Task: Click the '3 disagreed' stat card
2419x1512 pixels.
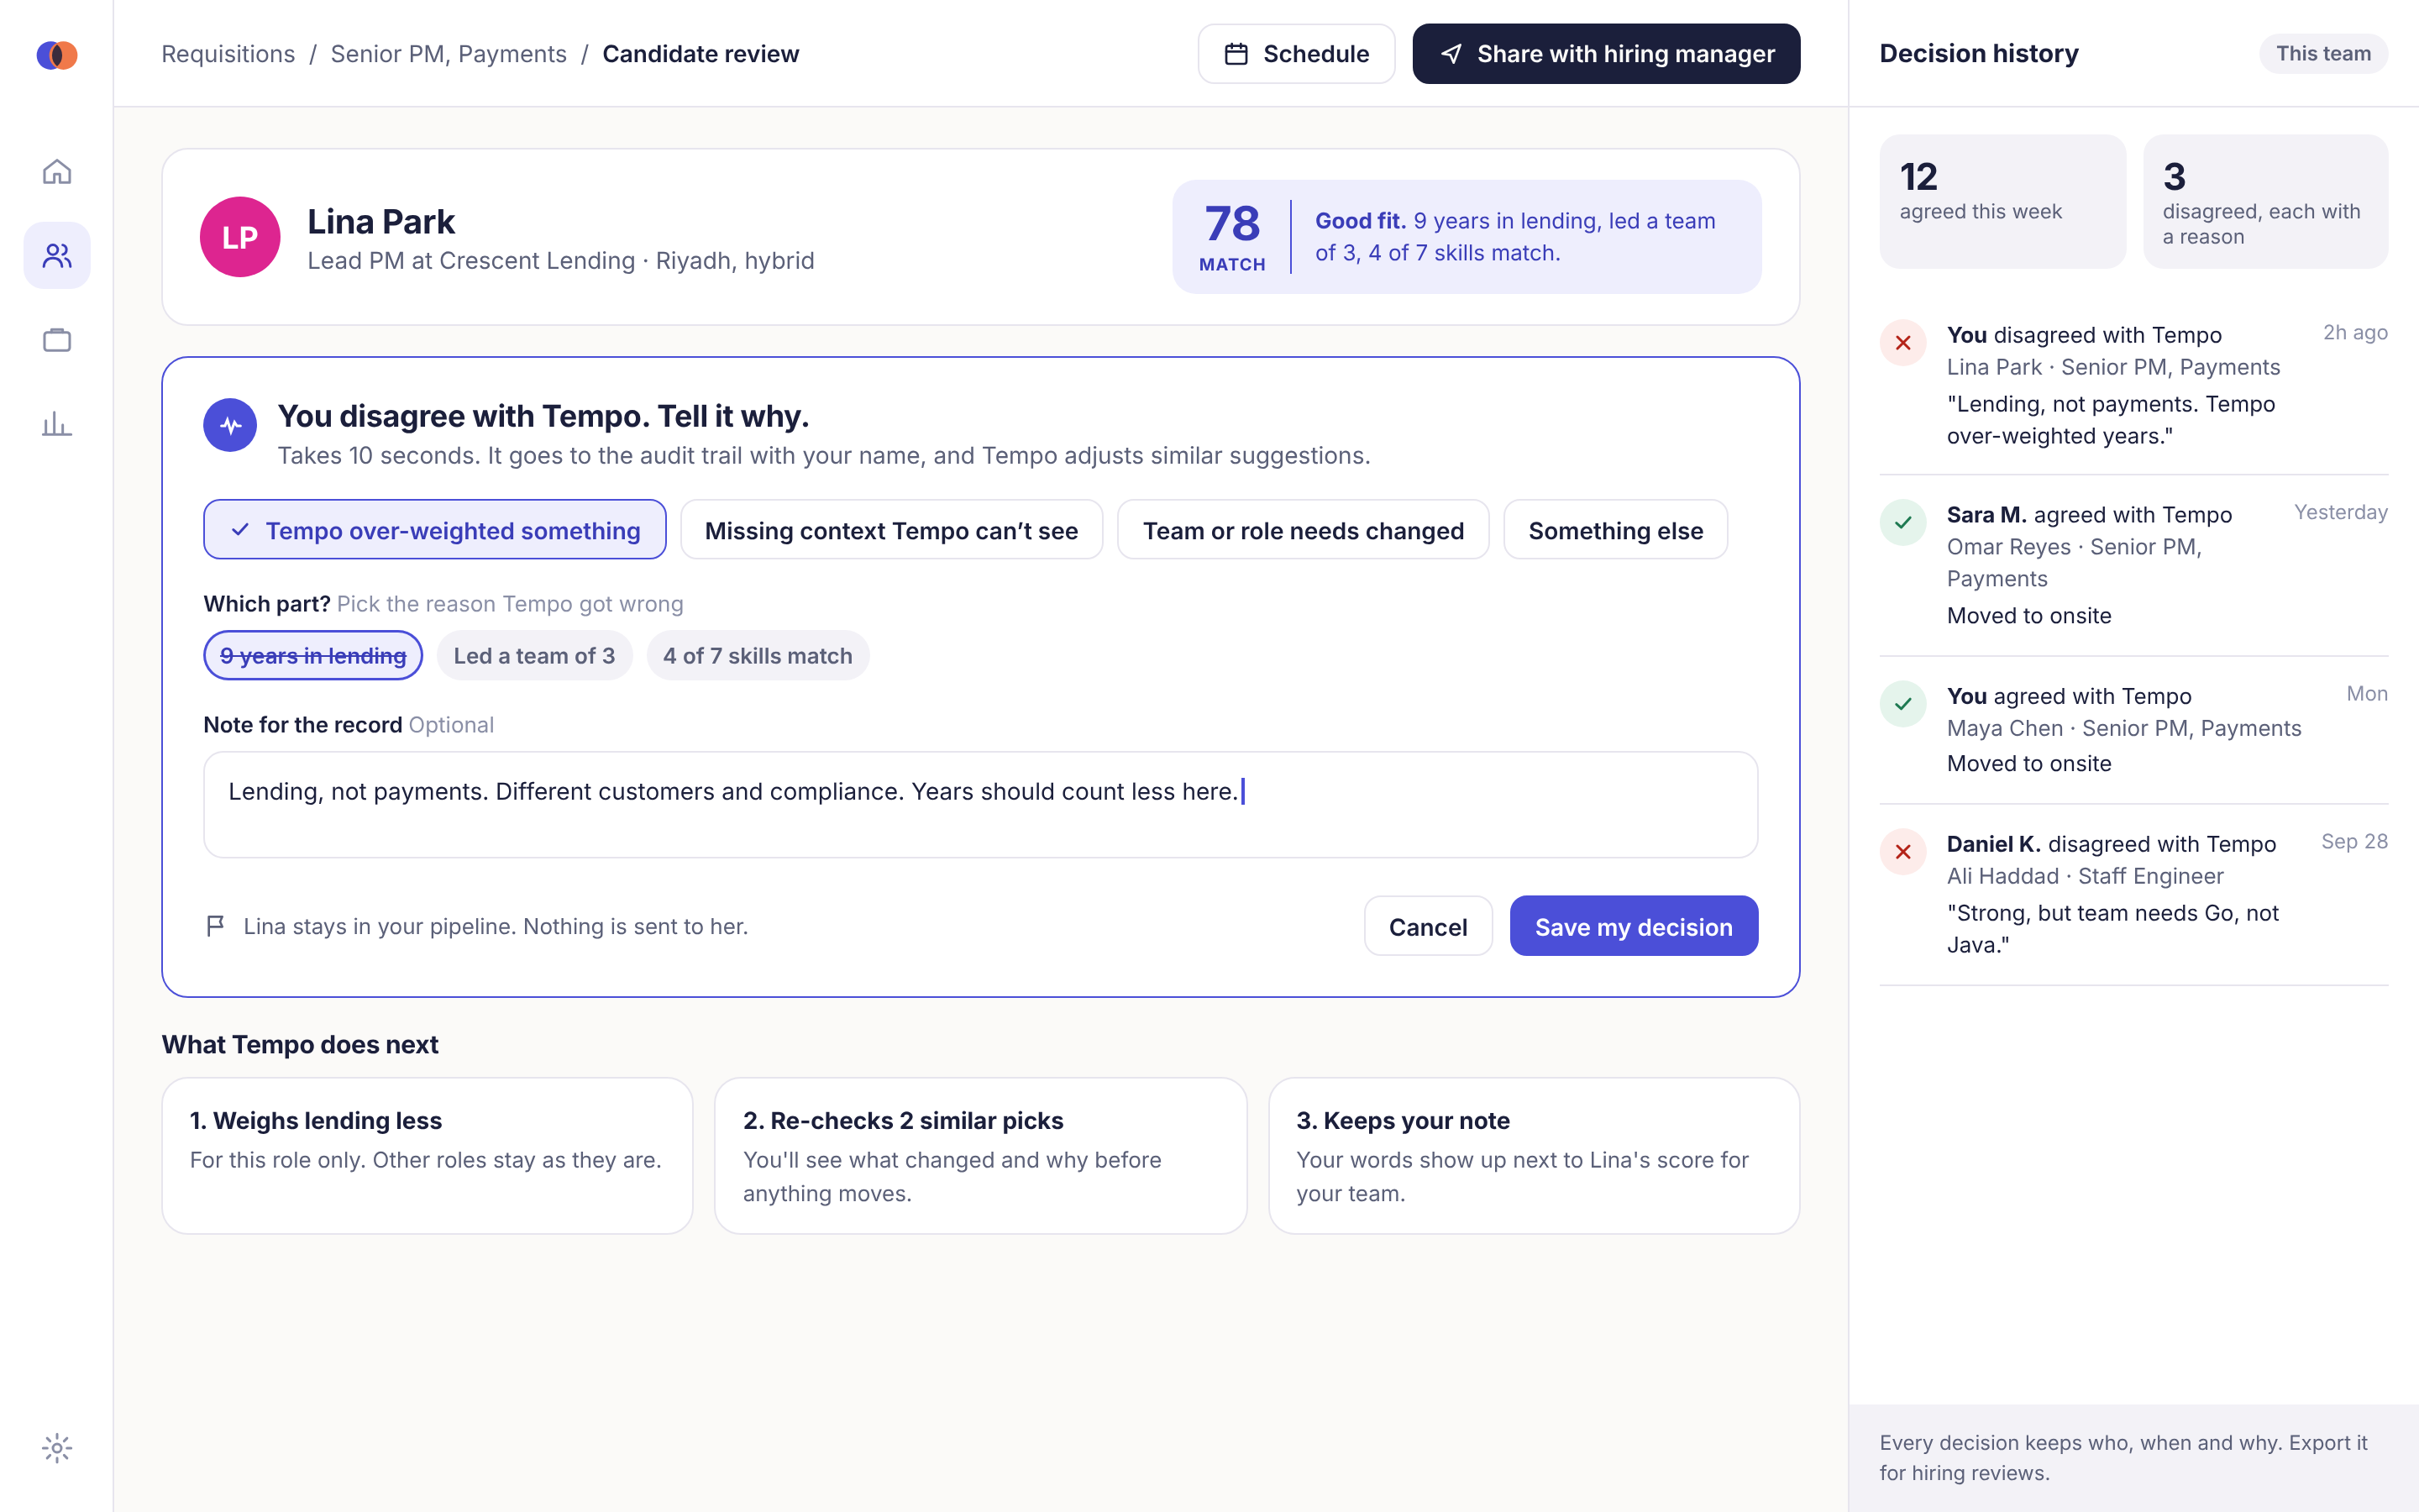Action: [x=2265, y=202]
